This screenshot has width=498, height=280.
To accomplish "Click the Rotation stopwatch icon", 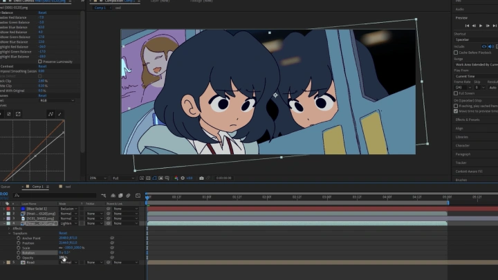I will tap(19, 253).
